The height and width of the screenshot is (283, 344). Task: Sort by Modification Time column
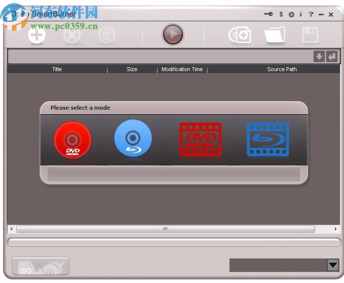182,69
